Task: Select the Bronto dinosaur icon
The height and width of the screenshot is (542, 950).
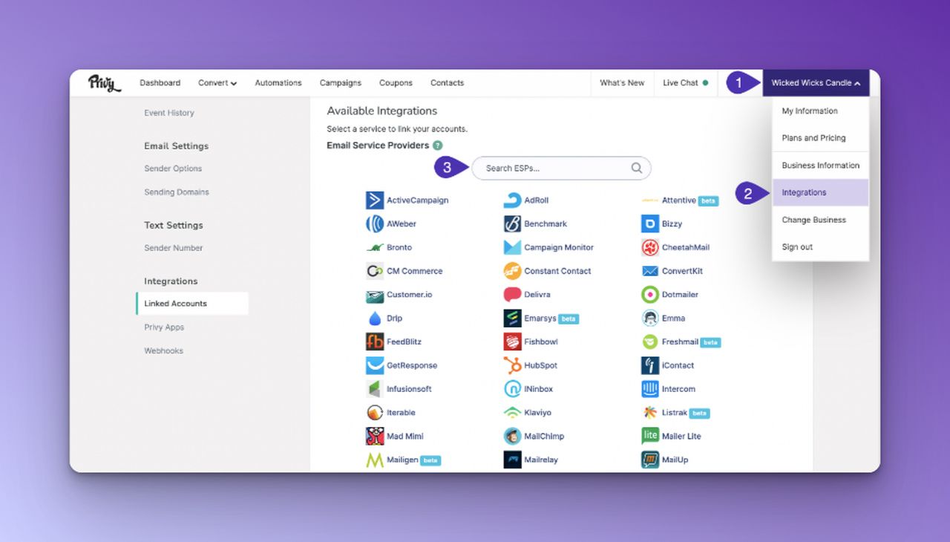Action: pos(375,247)
